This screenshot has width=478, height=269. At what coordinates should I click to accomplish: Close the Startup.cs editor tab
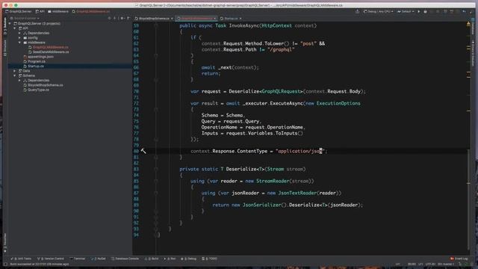click(x=240, y=19)
